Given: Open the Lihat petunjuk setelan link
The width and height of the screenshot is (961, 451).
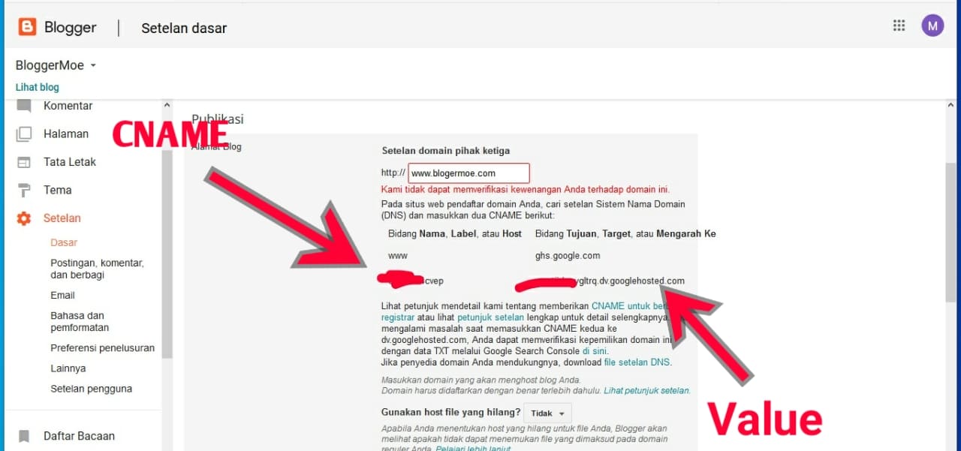Looking at the screenshot, I should click(x=646, y=391).
